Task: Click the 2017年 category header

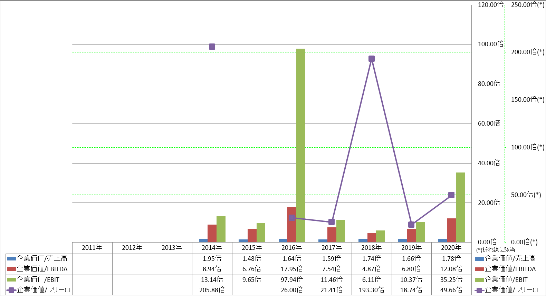Action: pos(332,247)
